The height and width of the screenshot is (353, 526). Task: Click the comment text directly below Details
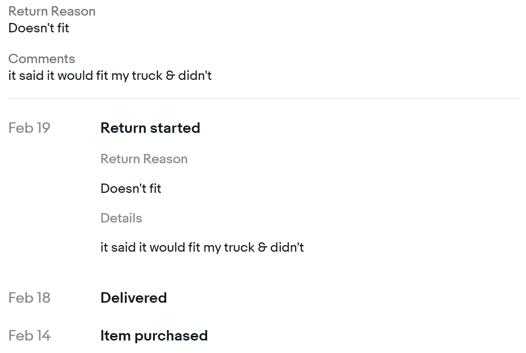pyautogui.click(x=202, y=247)
